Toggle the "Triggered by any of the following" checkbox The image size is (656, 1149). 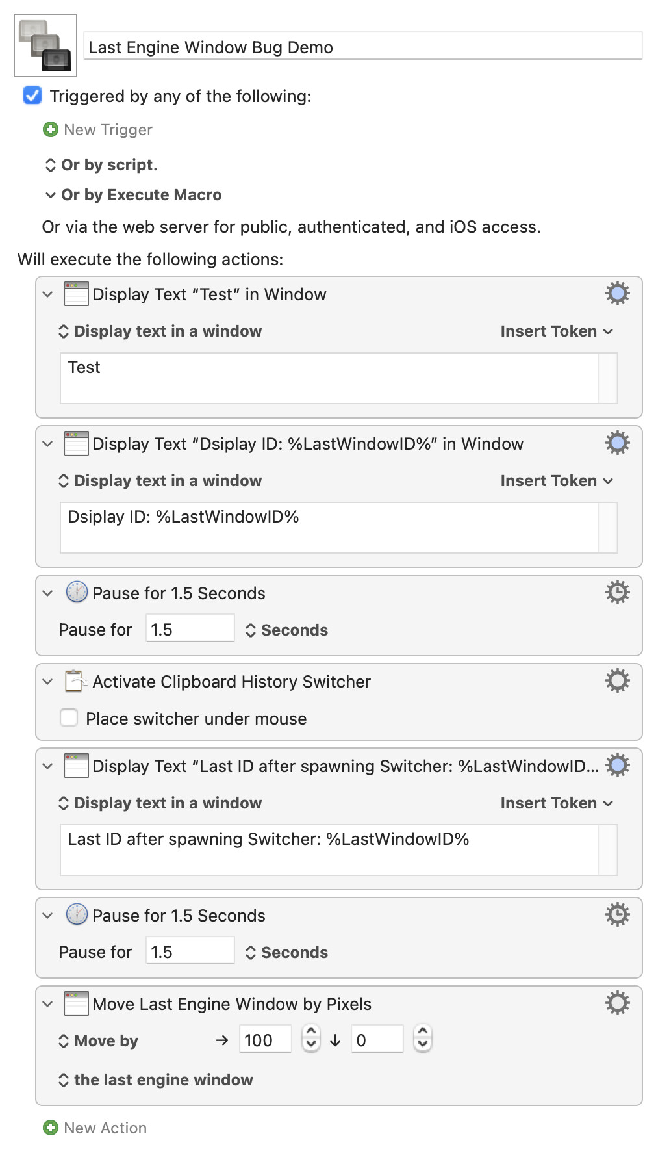point(32,96)
